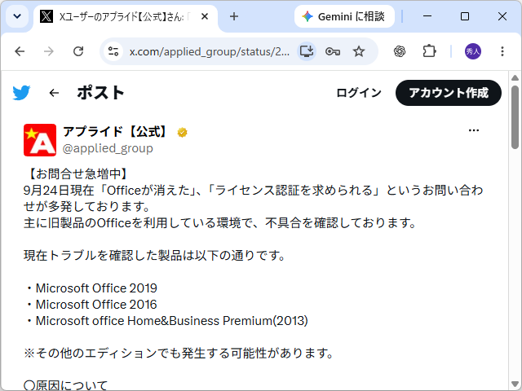Click the アプライド【公式】 account name
Screen dimensions: 522x391
pyautogui.click(x=116, y=132)
